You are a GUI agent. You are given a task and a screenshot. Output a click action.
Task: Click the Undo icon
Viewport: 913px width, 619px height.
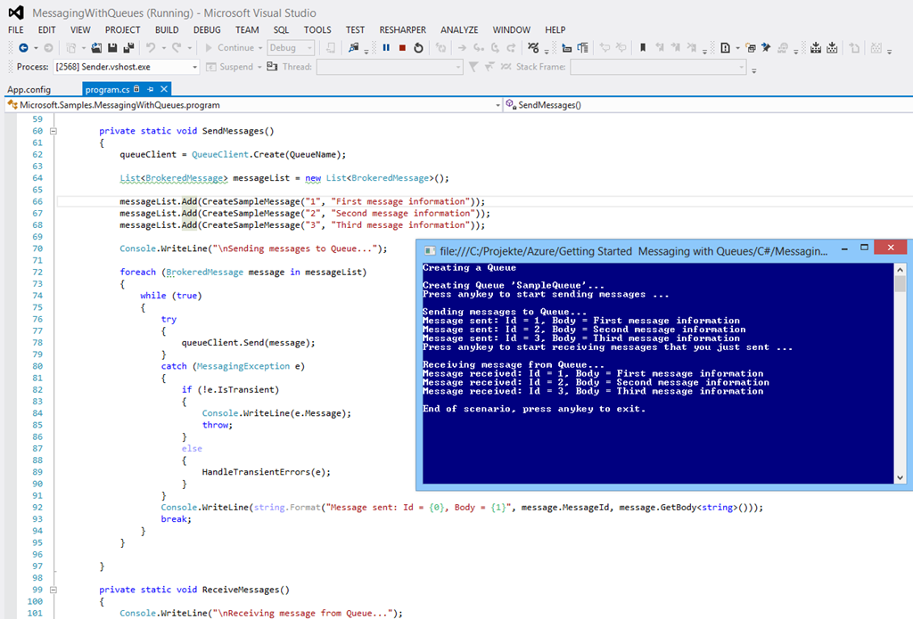coord(150,47)
